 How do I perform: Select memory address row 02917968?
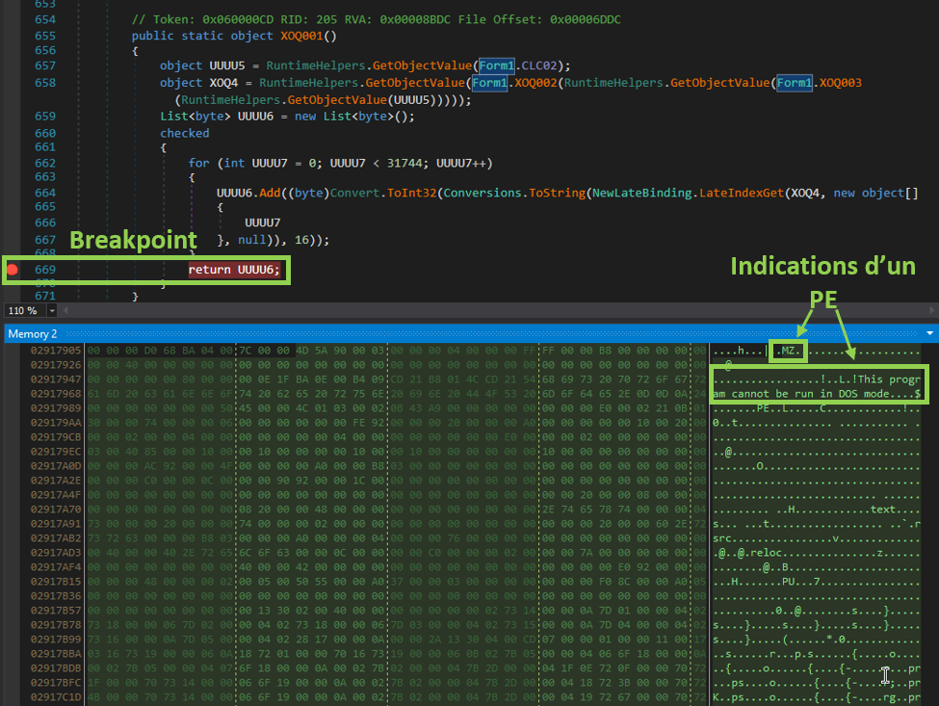tap(55, 393)
